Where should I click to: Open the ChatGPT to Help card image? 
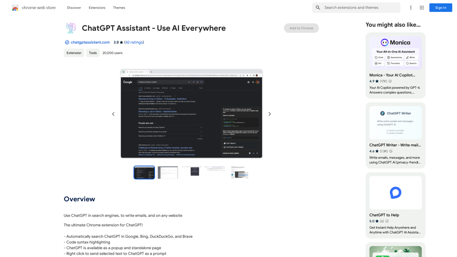pos(396,193)
